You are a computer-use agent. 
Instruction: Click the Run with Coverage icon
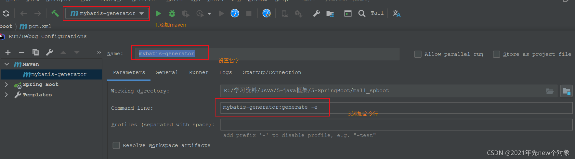click(186, 13)
